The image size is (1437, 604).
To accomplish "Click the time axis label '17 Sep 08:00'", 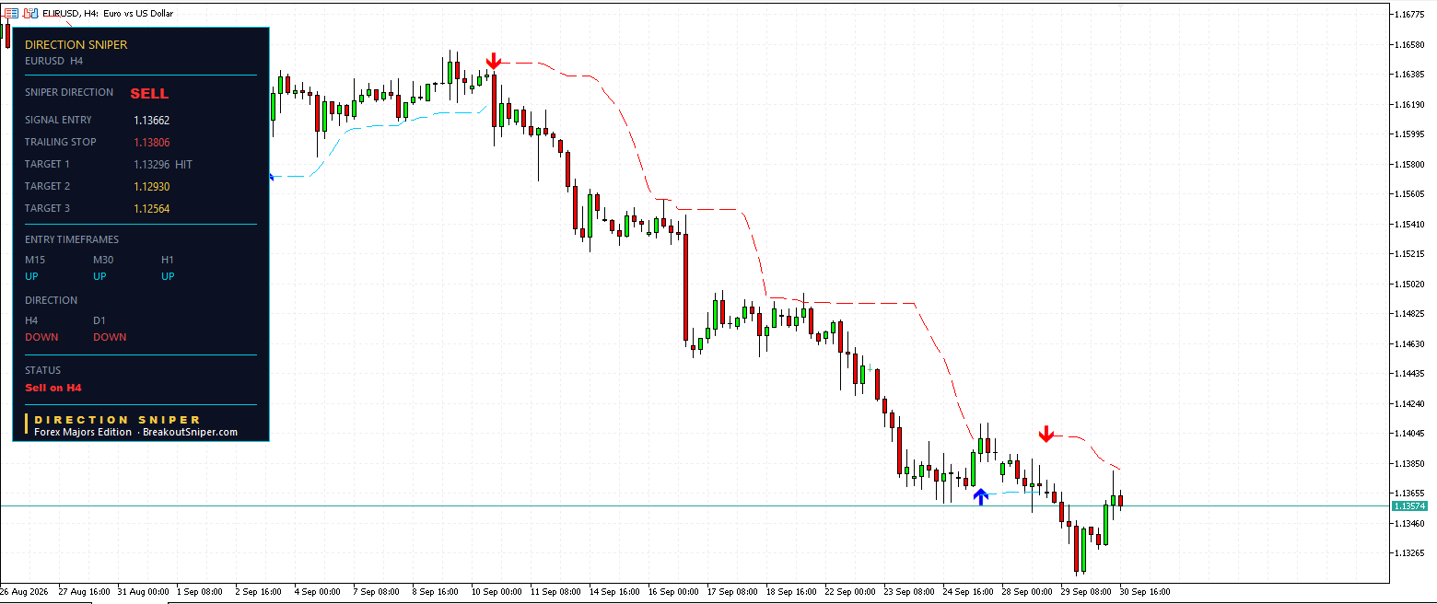I will point(733,591).
